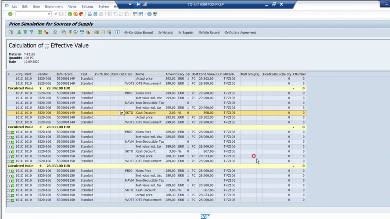Image resolution: width=390 pixels, height=219 pixels.
Task: Open the Settings menu
Action: pos(87,6)
